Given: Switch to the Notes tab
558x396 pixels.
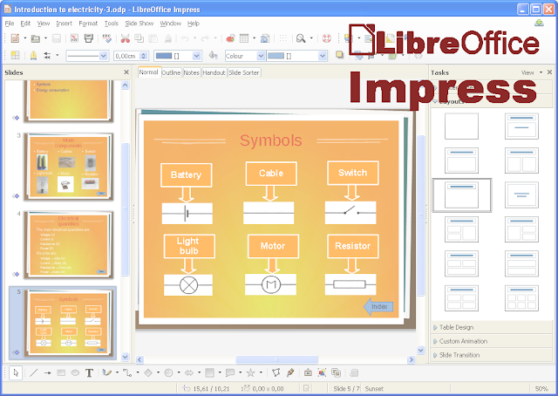Looking at the screenshot, I should click(x=192, y=72).
